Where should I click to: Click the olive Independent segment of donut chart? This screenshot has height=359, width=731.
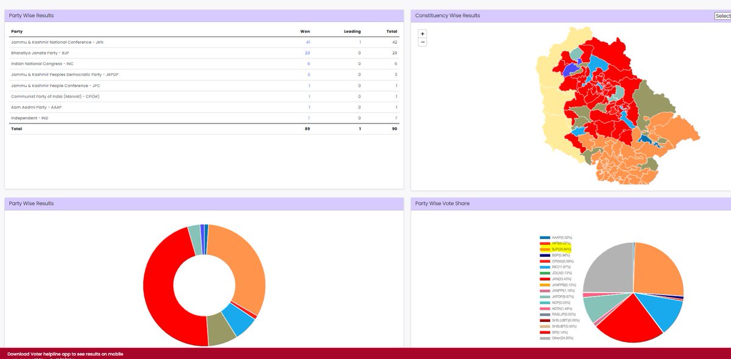[221, 328]
